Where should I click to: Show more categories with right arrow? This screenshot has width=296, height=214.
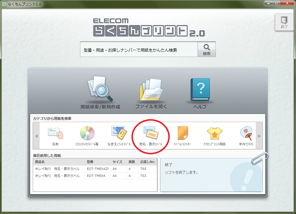click(259, 136)
